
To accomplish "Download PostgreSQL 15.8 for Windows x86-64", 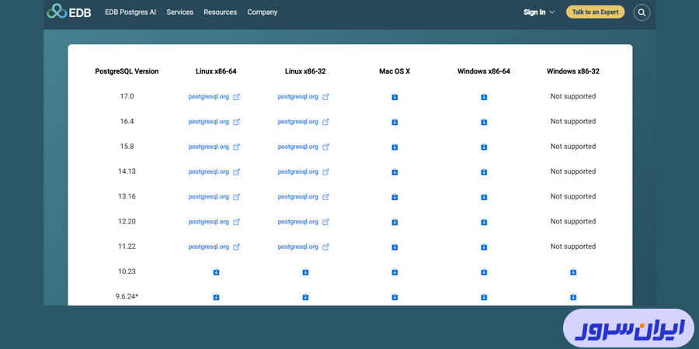I will pyautogui.click(x=484, y=147).
